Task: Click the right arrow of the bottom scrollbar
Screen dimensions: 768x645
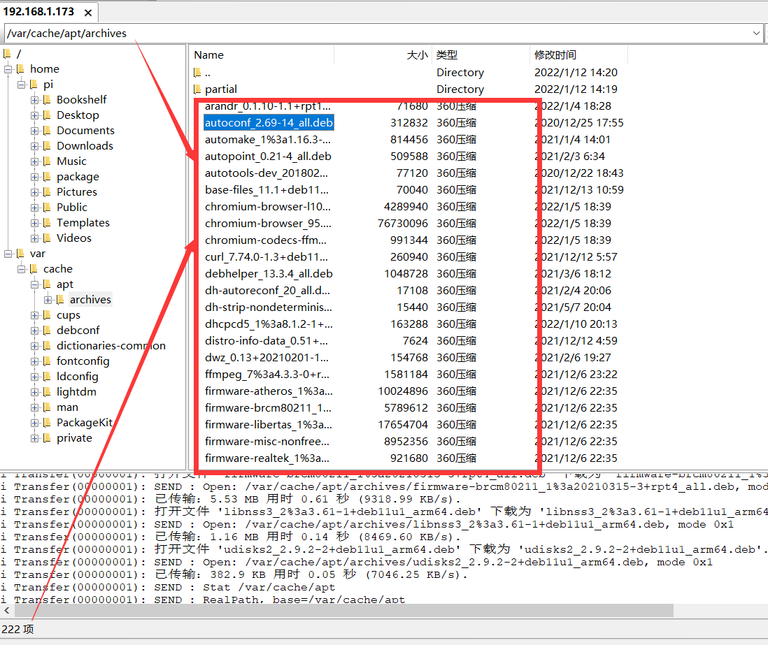Action: point(762,610)
